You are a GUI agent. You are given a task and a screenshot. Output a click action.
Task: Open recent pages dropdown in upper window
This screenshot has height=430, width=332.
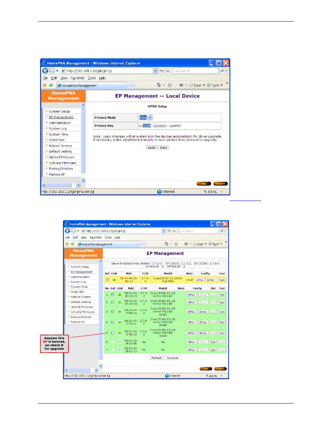[x=57, y=71]
